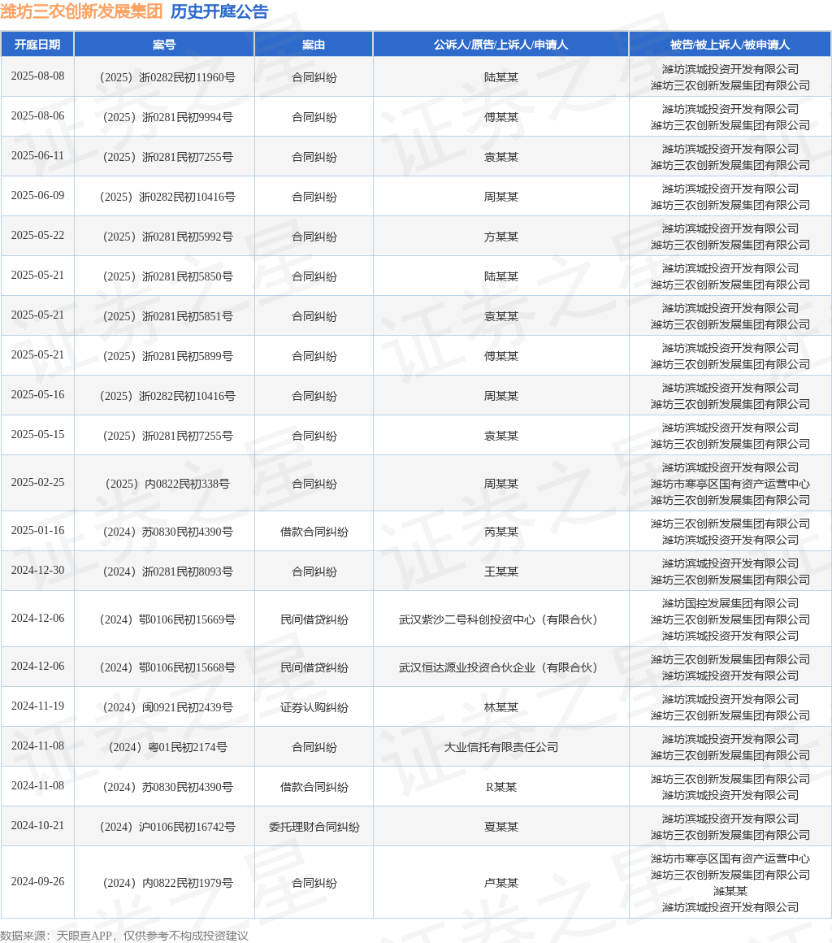Screen dimensions: 832x943
Task: Click the date 2024-12-30
Action: (x=37, y=571)
